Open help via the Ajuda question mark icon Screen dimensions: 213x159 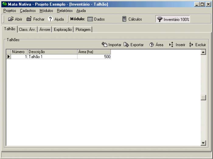tap(51, 19)
